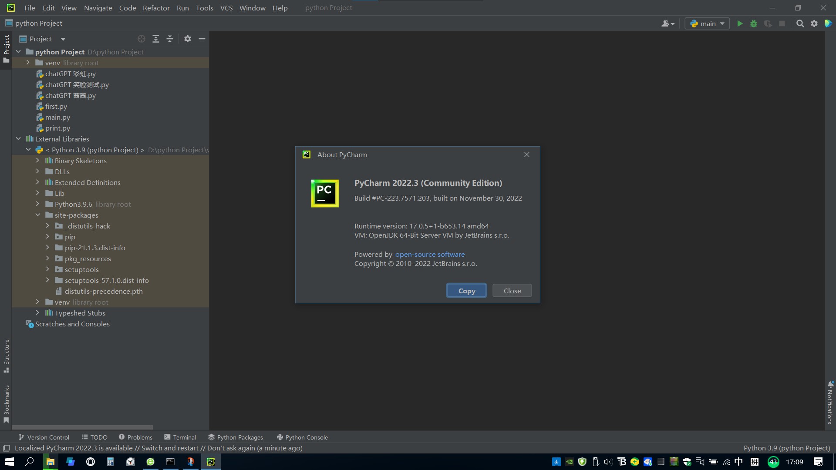The height and width of the screenshot is (470, 836).
Task: Open the Refactor menu
Action: (x=156, y=8)
